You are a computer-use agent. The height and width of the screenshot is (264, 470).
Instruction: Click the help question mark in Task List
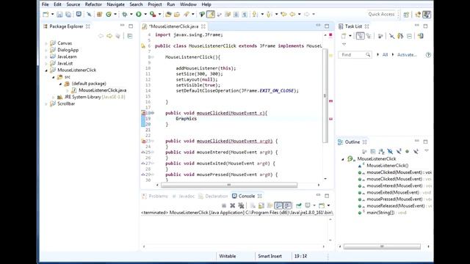point(428,55)
